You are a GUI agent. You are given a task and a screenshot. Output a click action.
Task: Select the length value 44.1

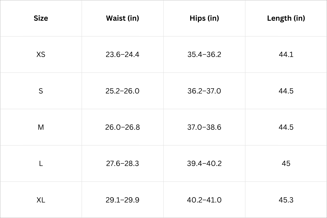[x=286, y=55]
